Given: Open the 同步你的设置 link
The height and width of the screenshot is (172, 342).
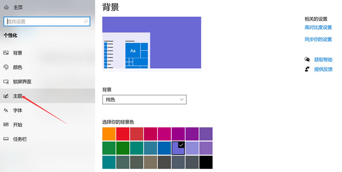Looking at the screenshot, I should pyautogui.click(x=318, y=39).
